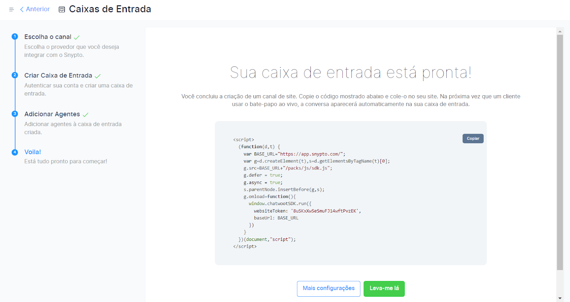Viewport: 570px width, 302px height.
Task: Click the Voila! step title
Action: pos(33,152)
